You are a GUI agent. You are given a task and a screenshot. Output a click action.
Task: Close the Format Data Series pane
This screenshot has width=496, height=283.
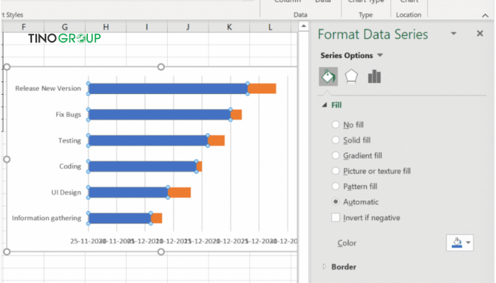click(x=480, y=33)
